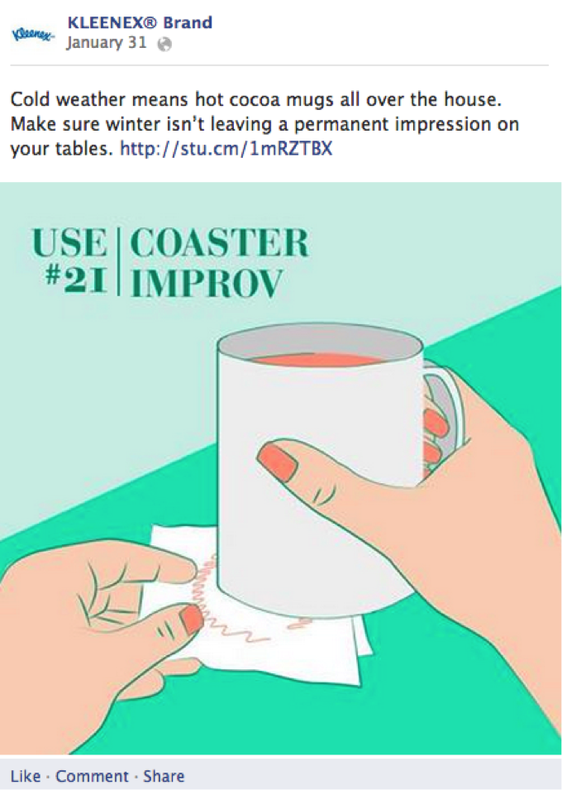Click the January 31 post timestamp

[106, 43]
